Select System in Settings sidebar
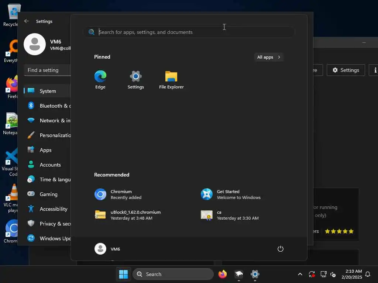This screenshot has height=283, width=378. coord(48,91)
